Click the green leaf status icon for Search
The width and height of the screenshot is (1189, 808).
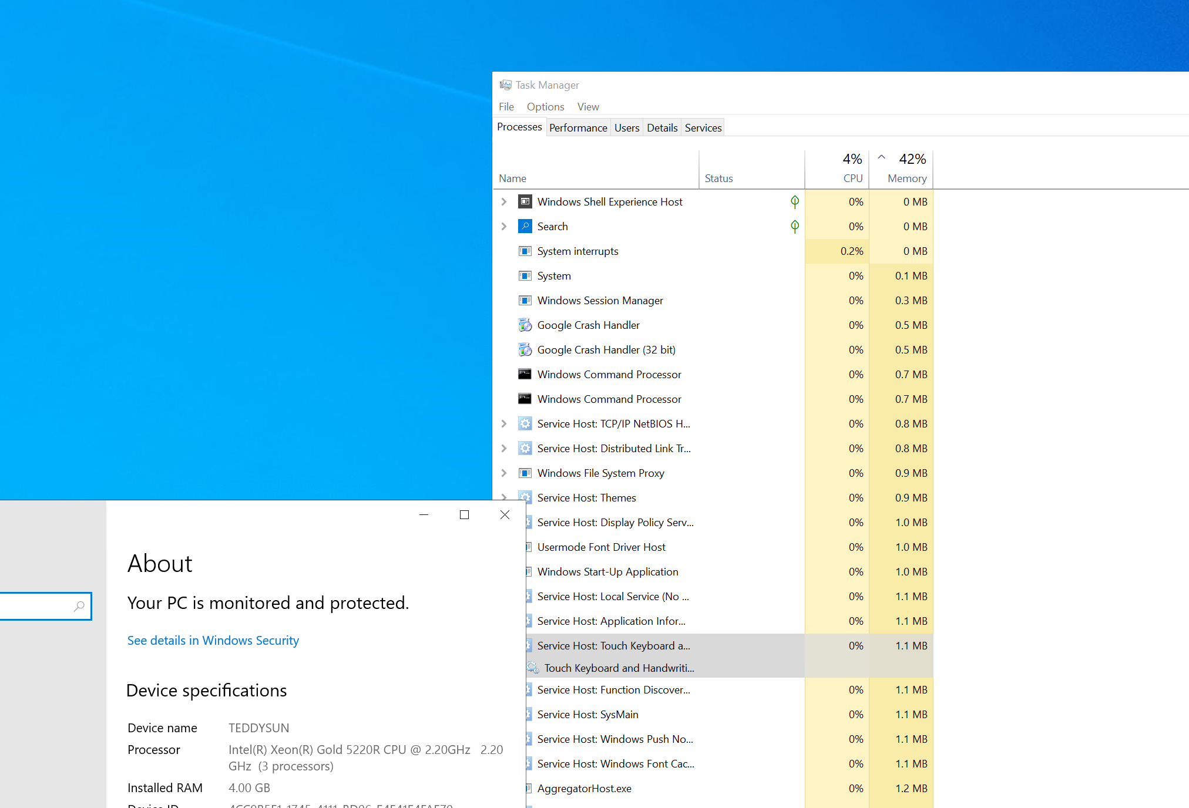coord(795,226)
